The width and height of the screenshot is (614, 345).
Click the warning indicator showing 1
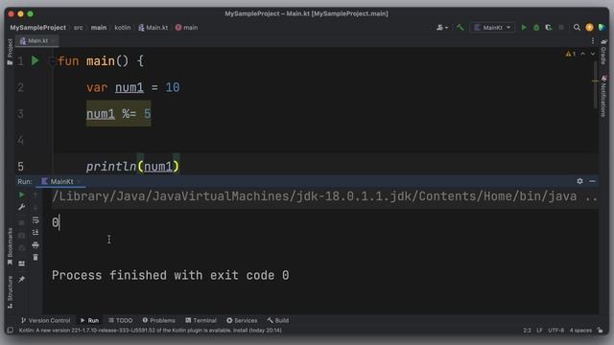[x=571, y=54]
